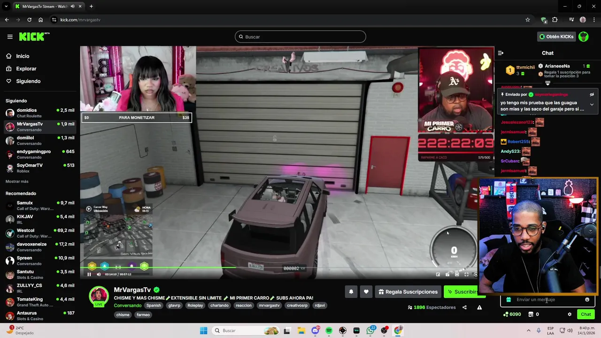
Task: Bookmark this page with the star
Action: pyautogui.click(x=528, y=20)
